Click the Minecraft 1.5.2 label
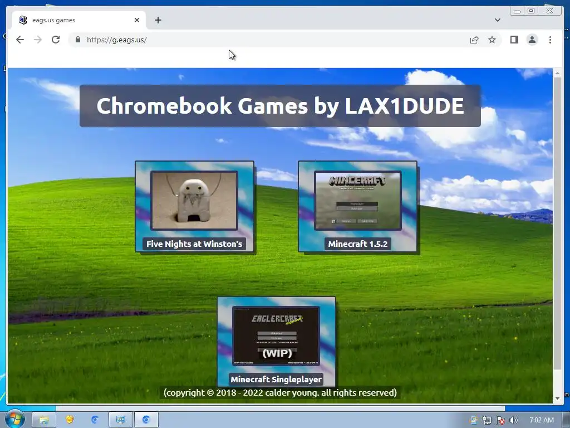 tap(358, 244)
